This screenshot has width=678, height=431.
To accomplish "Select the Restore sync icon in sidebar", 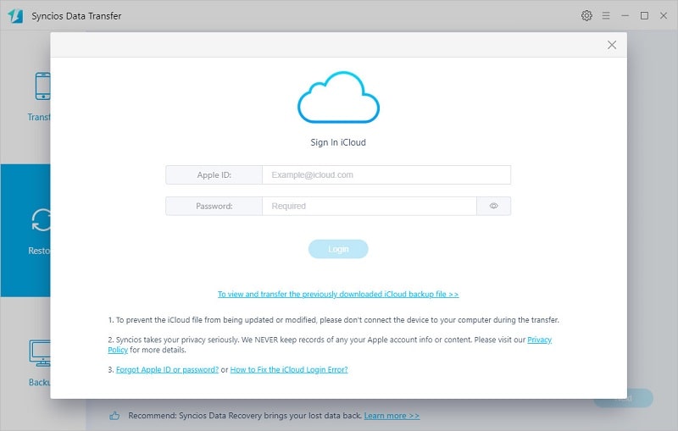I will pos(42,220).
